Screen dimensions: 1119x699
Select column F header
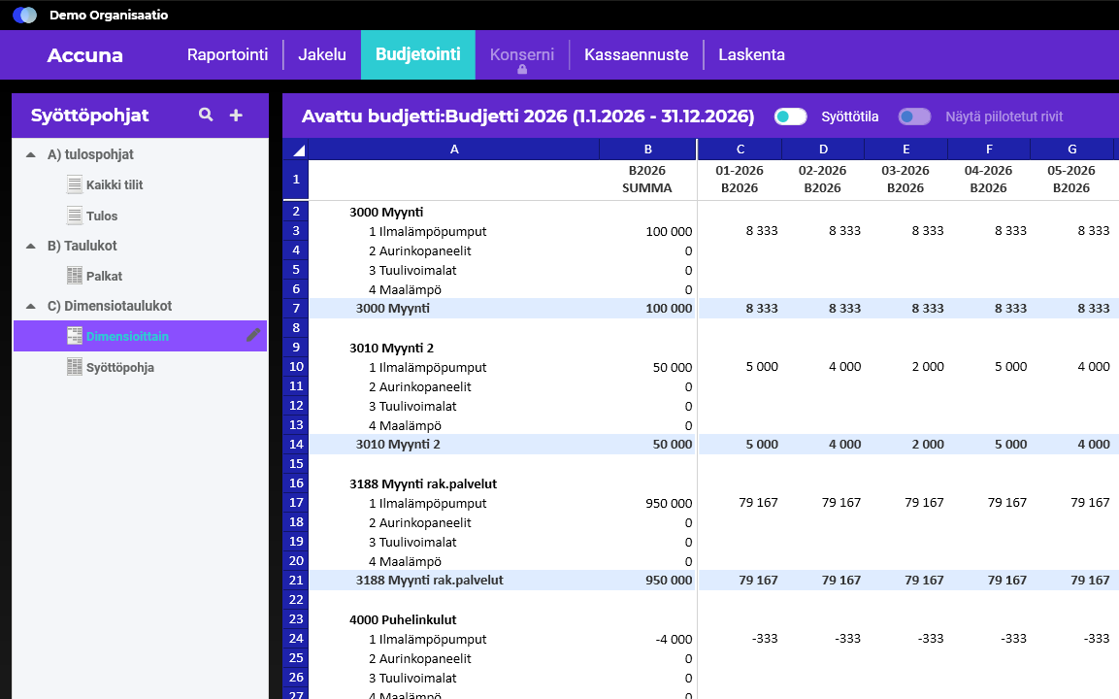tap(989, 150)
